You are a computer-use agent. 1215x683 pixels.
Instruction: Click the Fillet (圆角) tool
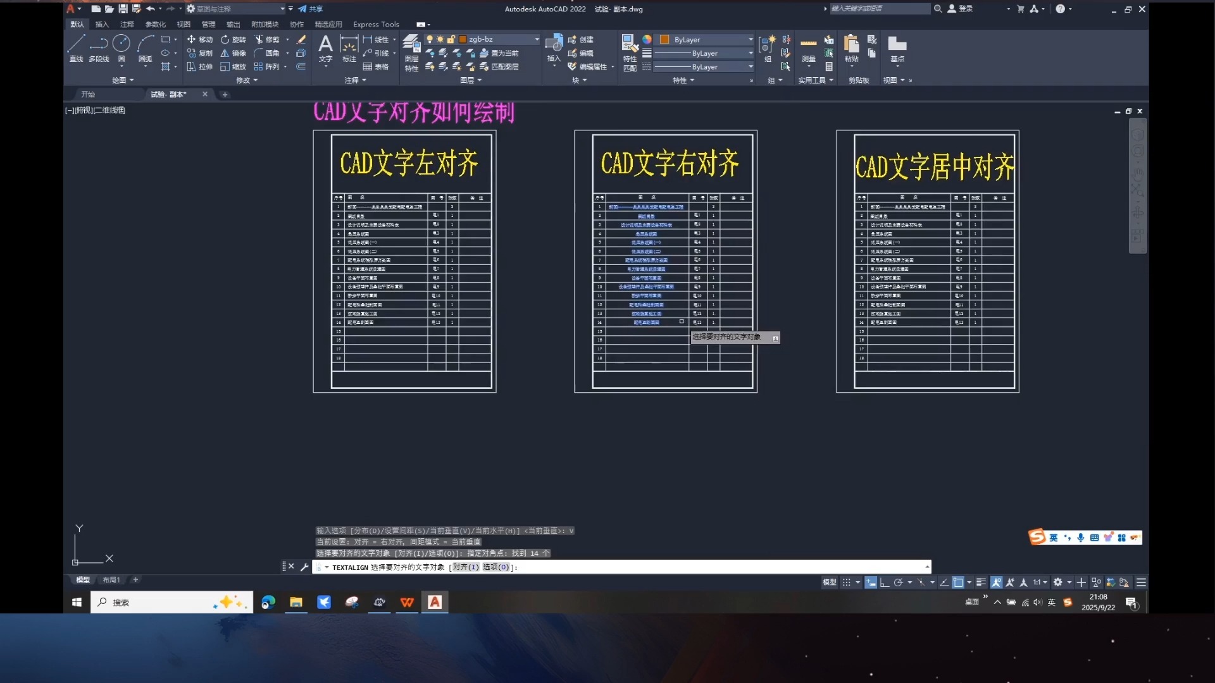point(267,53)
